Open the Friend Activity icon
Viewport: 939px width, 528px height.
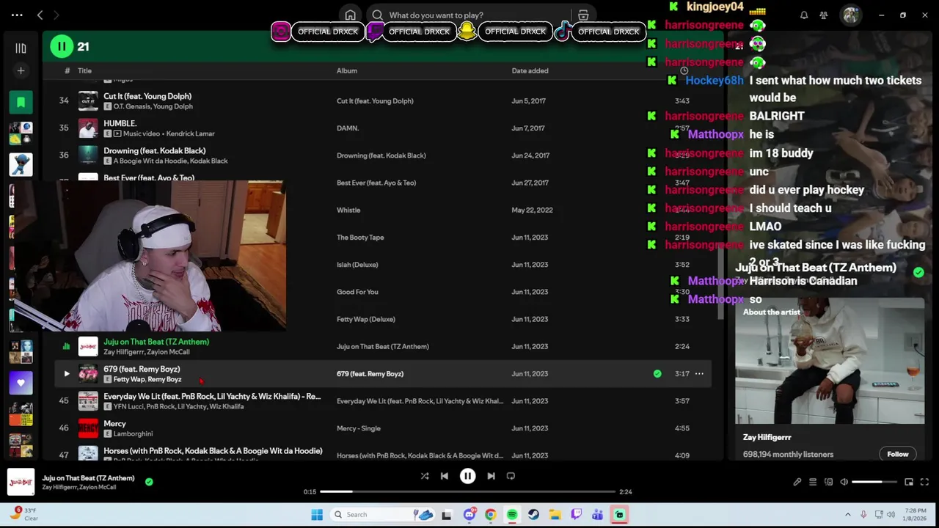pos(824,15)
